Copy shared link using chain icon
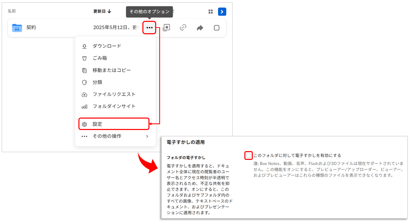This screenshot has height=222, width=409. click(x=183, y=28)
